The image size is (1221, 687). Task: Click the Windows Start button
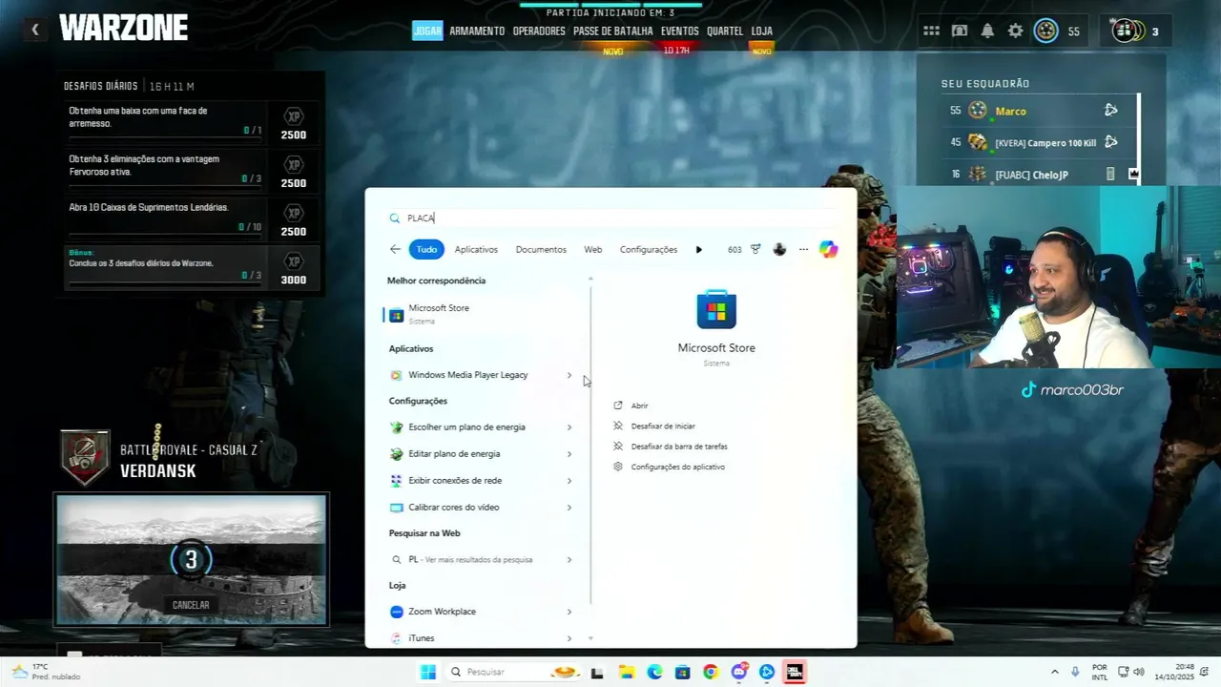point(428,672)
